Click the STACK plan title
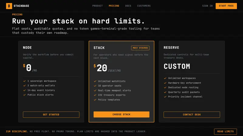243x136 pixels. coord(99,48)
